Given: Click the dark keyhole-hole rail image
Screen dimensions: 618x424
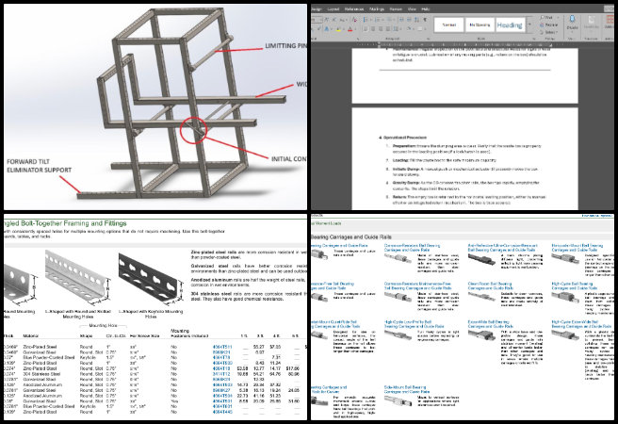Looking at the screenshot, I should click(148, 277).
